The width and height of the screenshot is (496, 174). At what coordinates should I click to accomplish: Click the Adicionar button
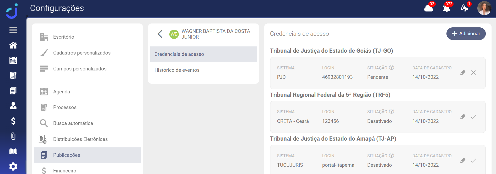(x=466, y=34)
